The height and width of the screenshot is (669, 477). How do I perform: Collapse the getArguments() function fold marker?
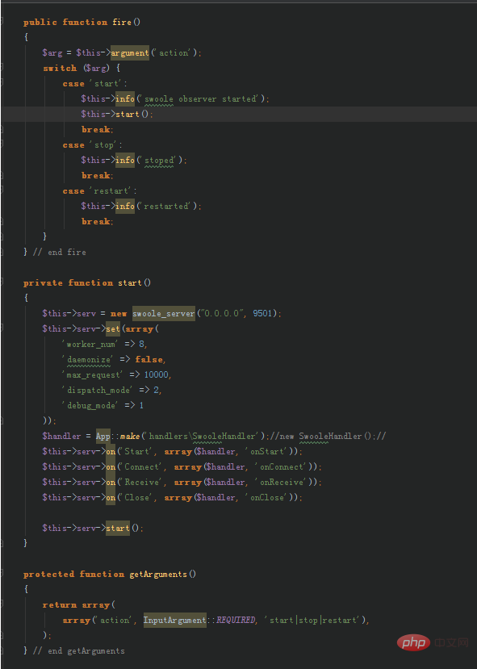pyautogui.click(x=2, y=574)
